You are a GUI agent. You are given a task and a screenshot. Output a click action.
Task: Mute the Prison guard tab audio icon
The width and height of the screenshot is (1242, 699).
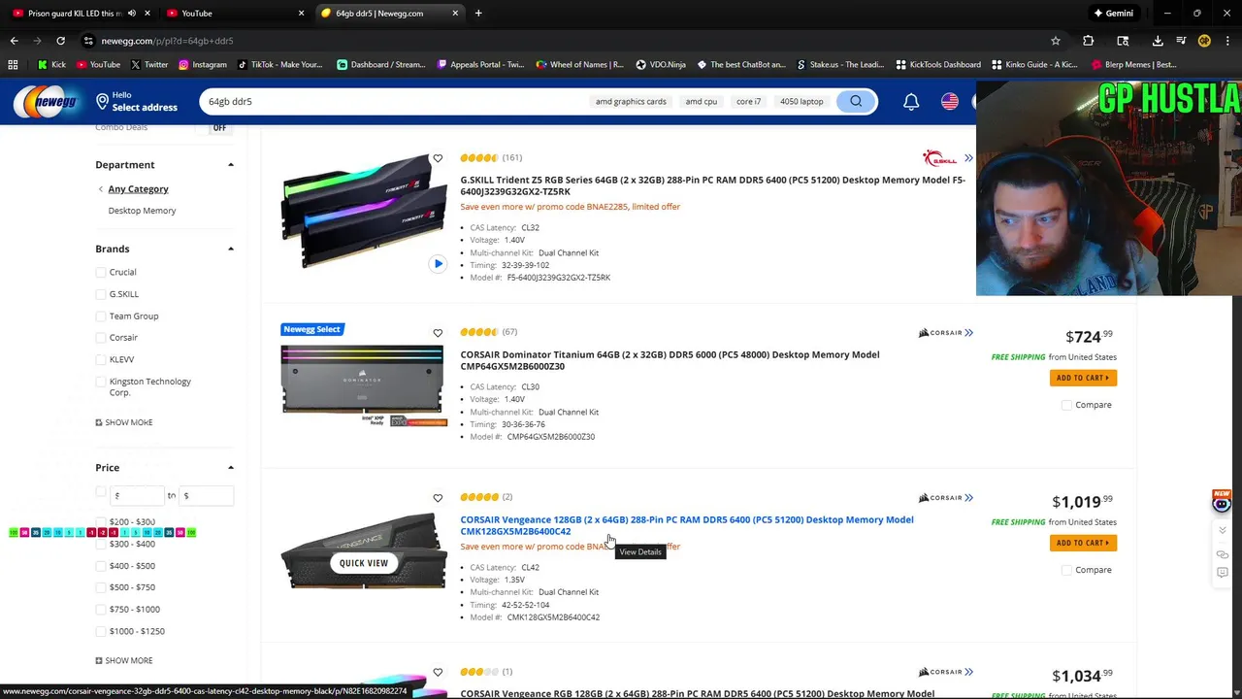132,14
